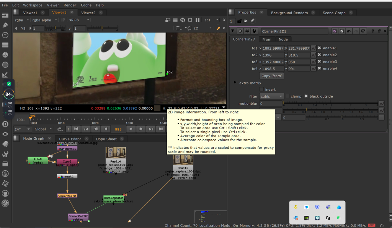
Task: Open the cubic filter dropdown
Action: [271, 96]
